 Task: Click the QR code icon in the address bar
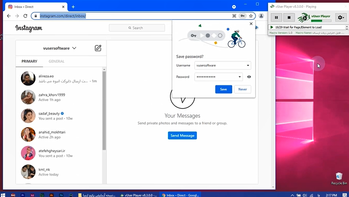click(234, 16)
